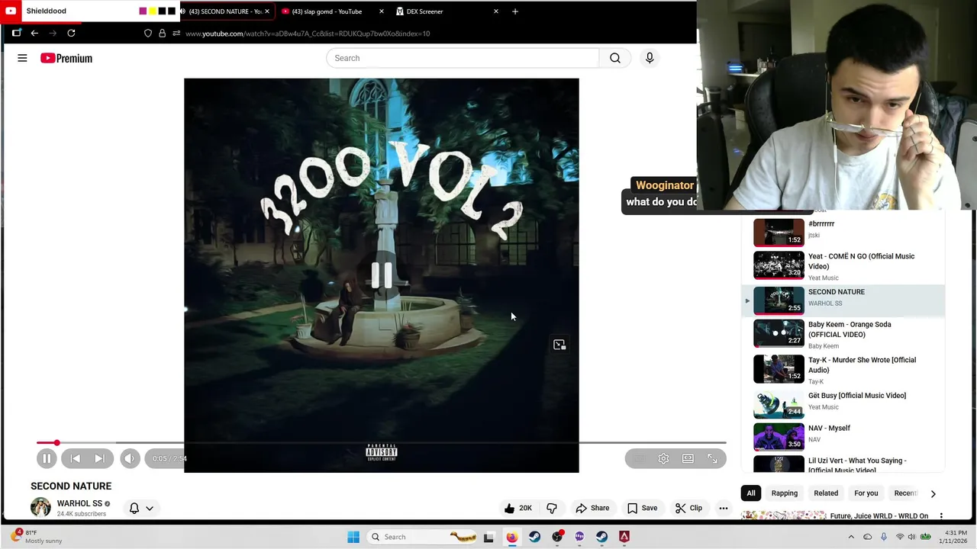Show hidden system tray icons chevron

(851, 537)
